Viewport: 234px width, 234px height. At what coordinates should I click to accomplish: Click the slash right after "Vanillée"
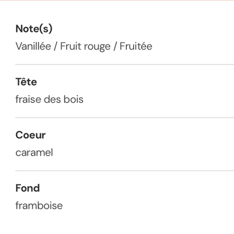click(x=56, y=46)
